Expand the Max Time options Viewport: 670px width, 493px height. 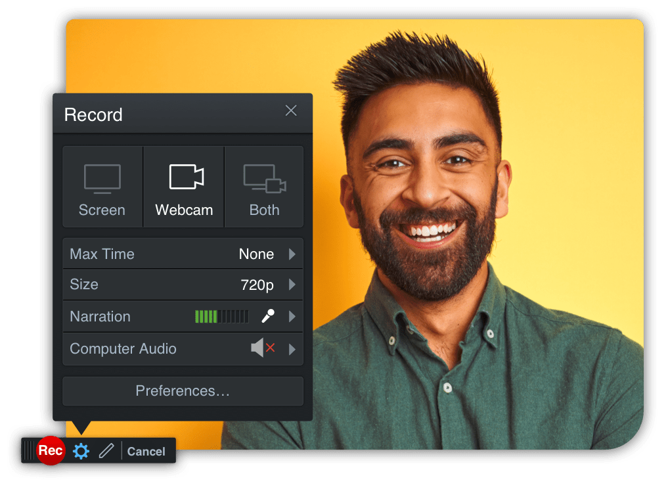(294, 253)
